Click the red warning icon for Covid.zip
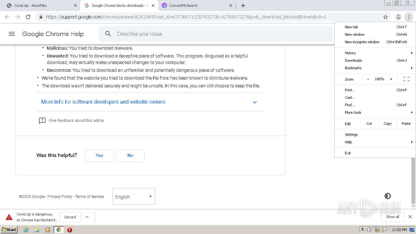Viewport: 416px width, 234px height. click(x=9, y=217)
